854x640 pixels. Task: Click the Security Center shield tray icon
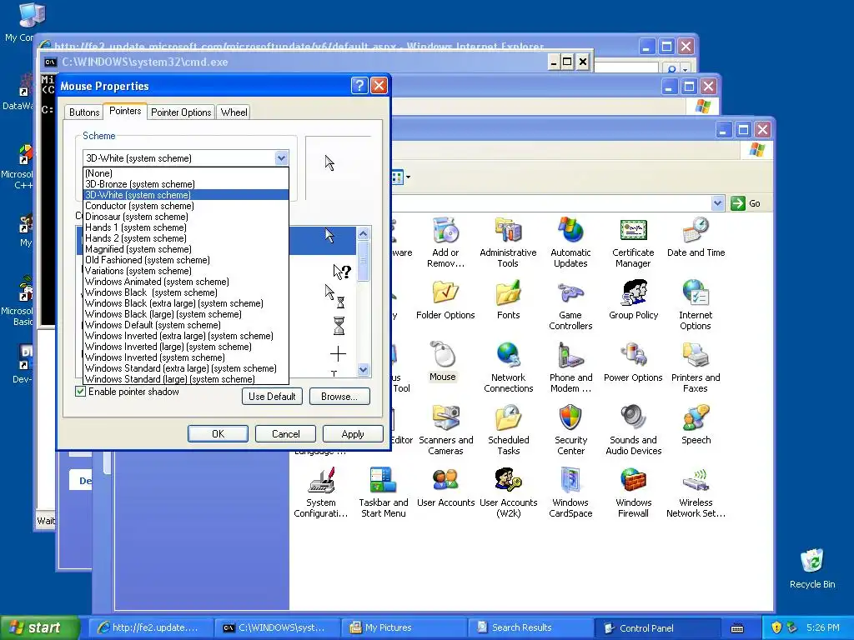[776, 627]
